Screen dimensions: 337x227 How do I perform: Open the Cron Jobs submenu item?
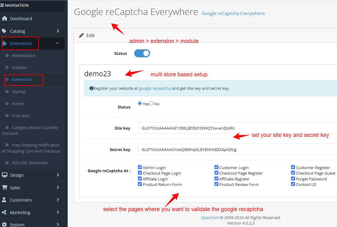(x=32, y=115)
